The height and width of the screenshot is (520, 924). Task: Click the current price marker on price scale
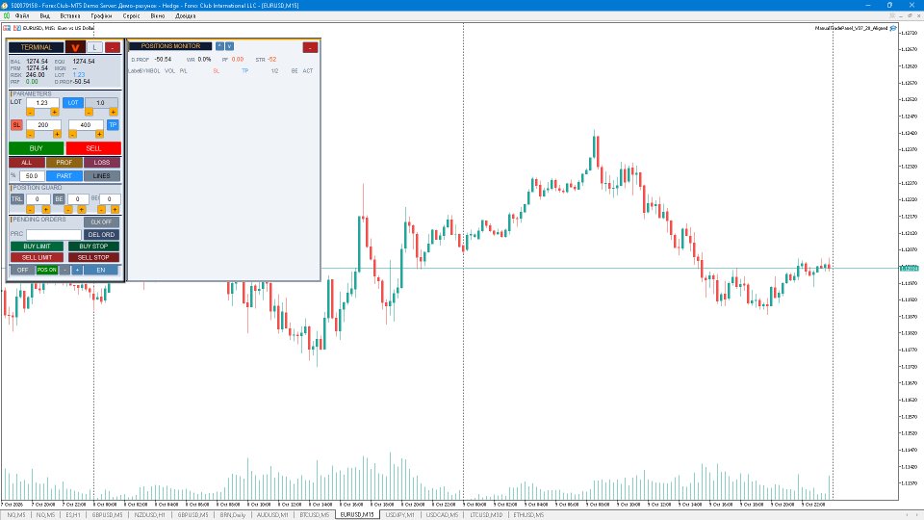tap(908, 269)
